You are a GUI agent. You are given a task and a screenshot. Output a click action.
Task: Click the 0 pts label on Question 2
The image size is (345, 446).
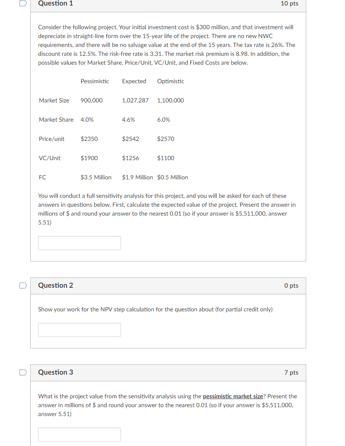click(x=291, y=285)
